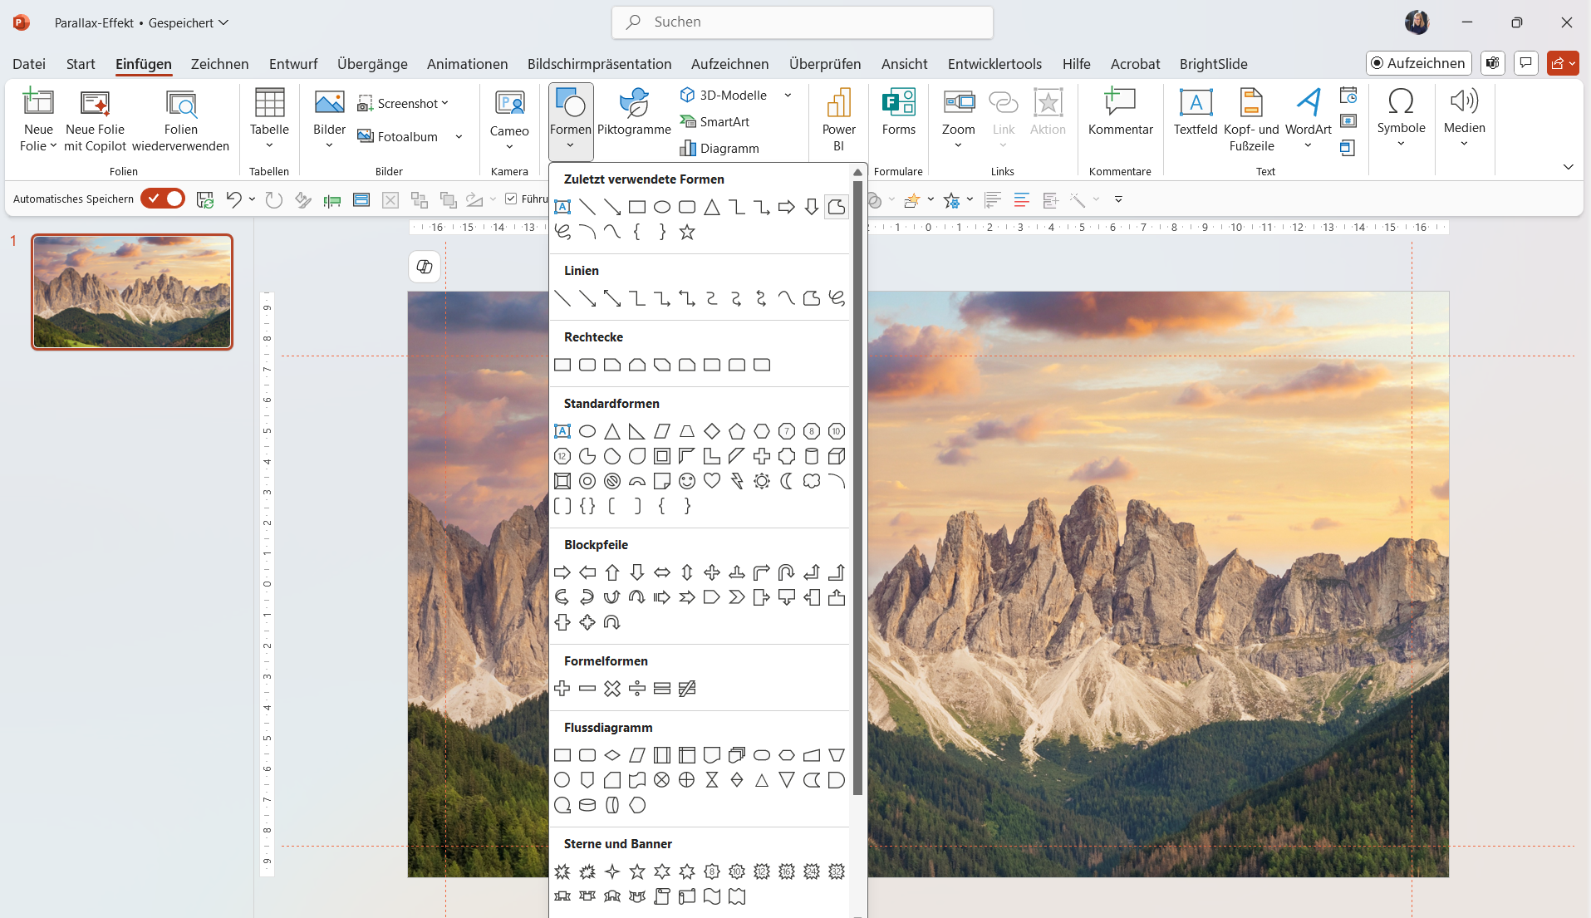The image size is (1591, 918).
Task: Switch to the Start tab
Action: [x=81, y=64]
